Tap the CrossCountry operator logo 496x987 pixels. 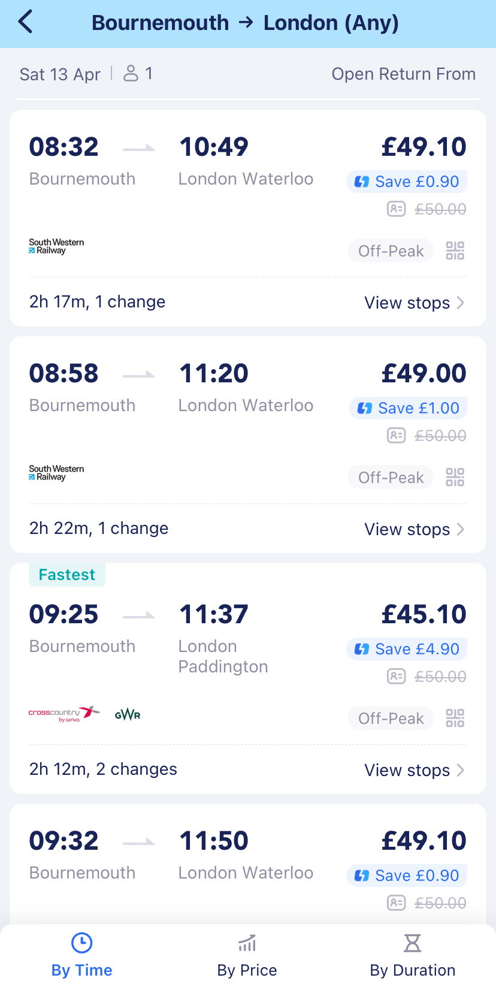point(63,714)
